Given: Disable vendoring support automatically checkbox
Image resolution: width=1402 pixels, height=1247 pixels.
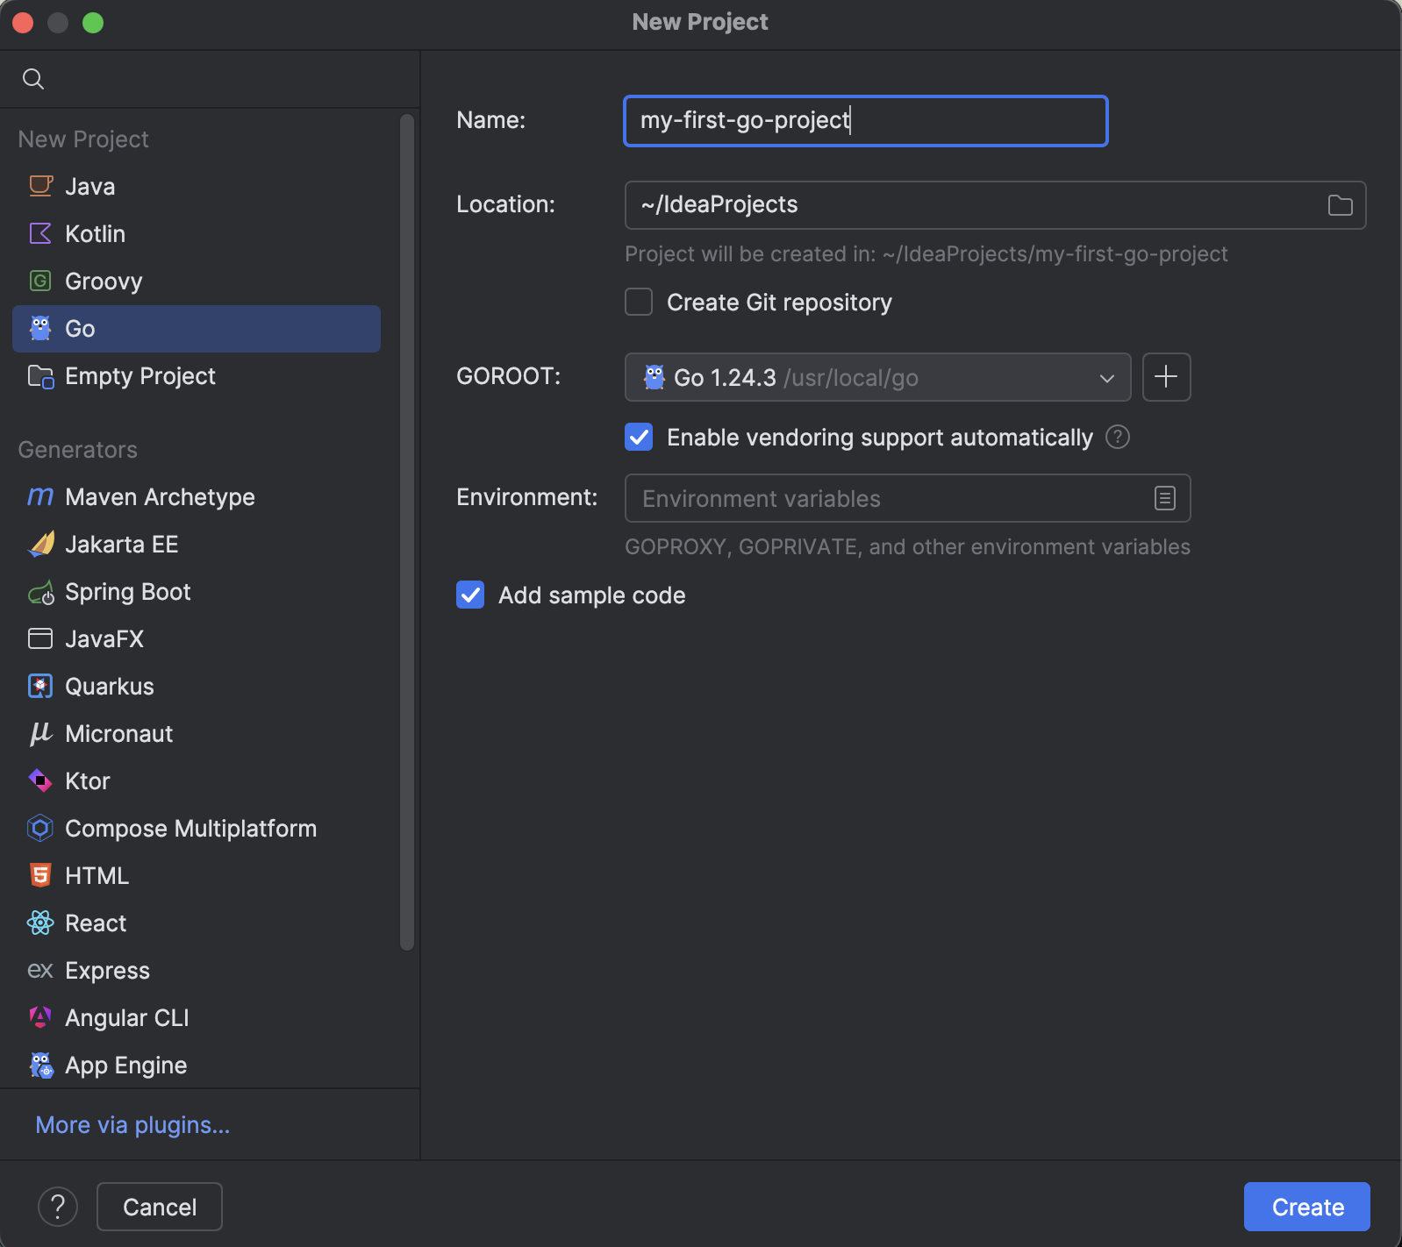Looking at the screenshot, I should click(x=639, y=437).
